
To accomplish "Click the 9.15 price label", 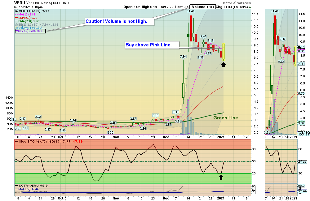I will [x=210, y=41].
